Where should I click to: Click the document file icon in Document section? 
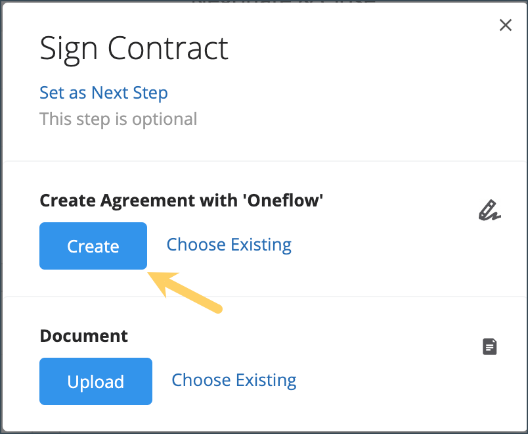tap(489, 347)
